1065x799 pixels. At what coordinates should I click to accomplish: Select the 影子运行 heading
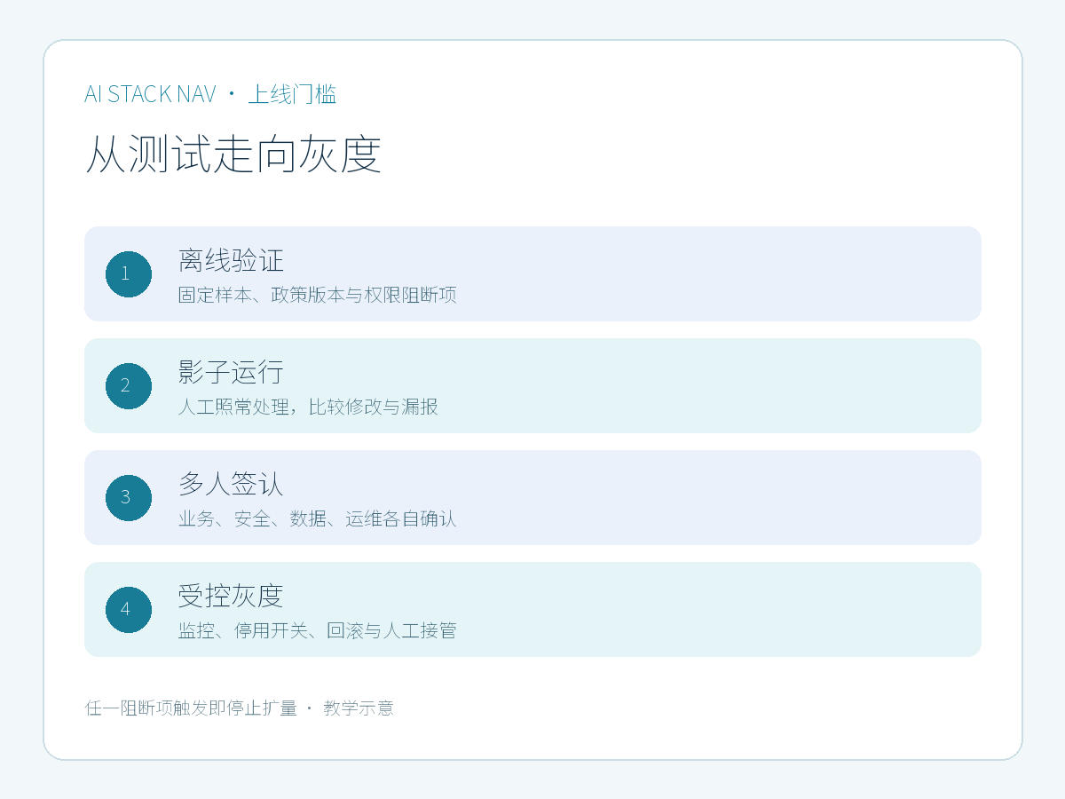pos(231,372)
